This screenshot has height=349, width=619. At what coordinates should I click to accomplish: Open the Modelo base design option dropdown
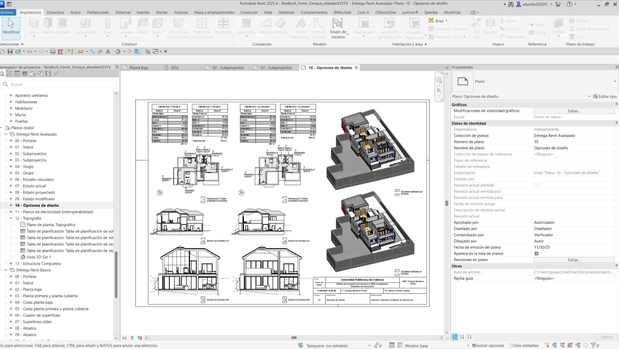[468, 346]
